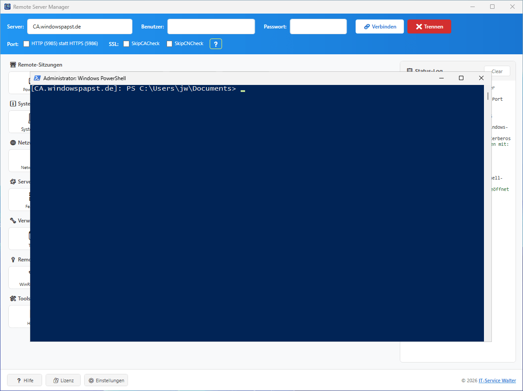Viewport: 523px width, 391px height.
Task: Open the question mark help for SSL options
Action: coord(216,44)
